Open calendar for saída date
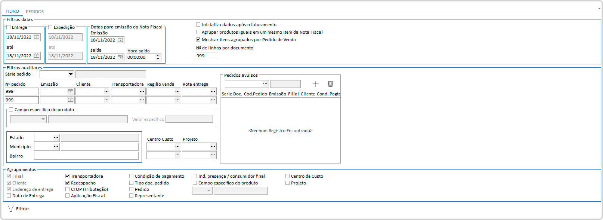Viewport: 603px width, 220px height. click(120, 57)
